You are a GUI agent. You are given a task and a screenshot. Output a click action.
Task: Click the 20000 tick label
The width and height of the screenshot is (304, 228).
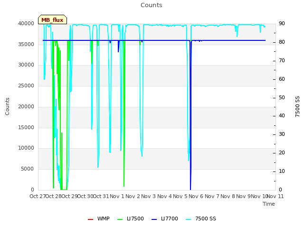[x=26, y=106]
